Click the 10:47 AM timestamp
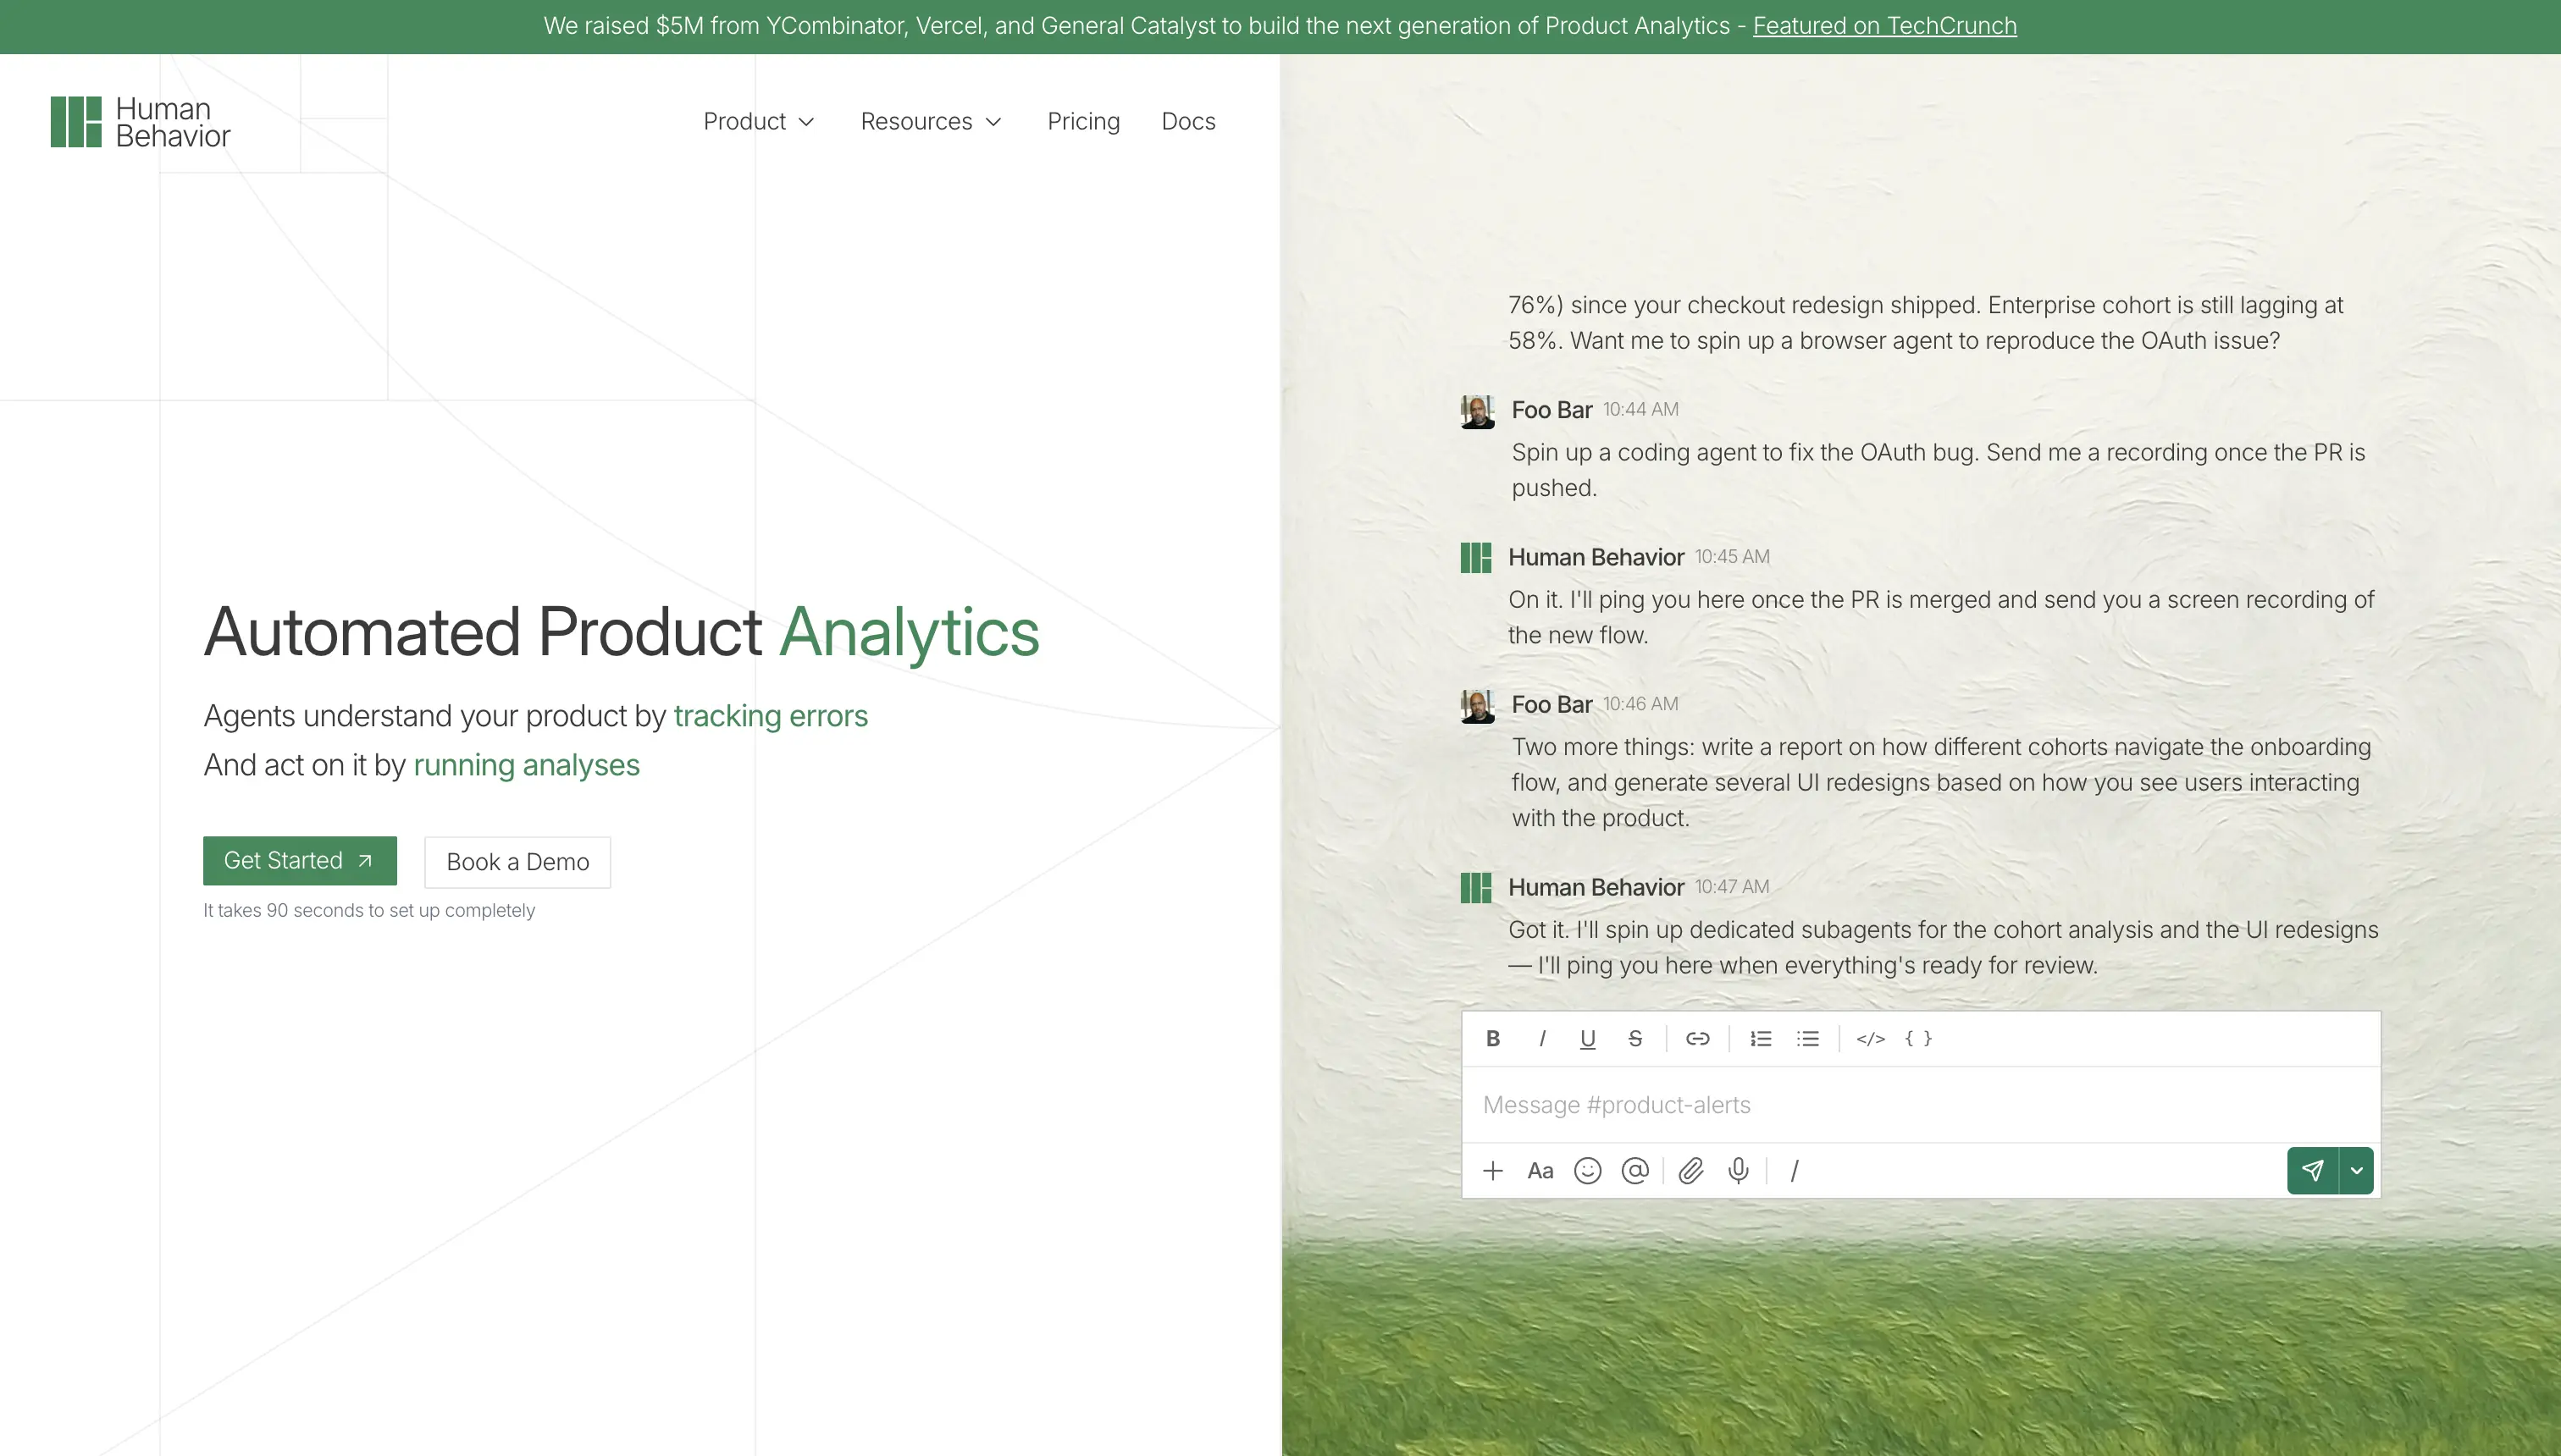The image size is (2561, 1456). coord(1732,887)
